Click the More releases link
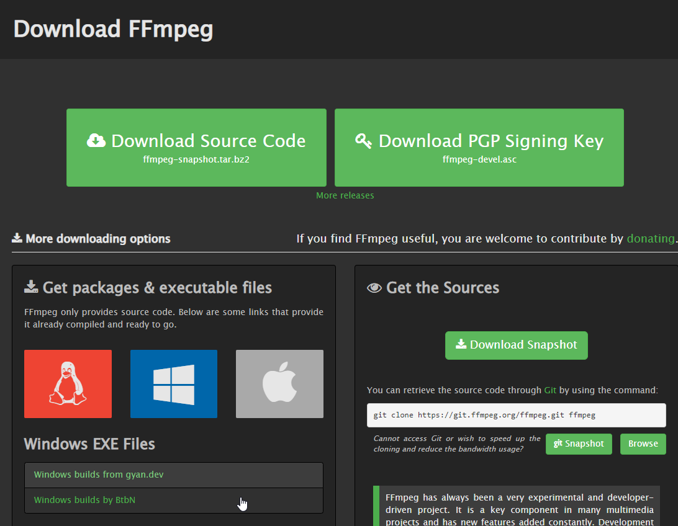The width and height of the screenshot is (678, 526). point(345,195)
